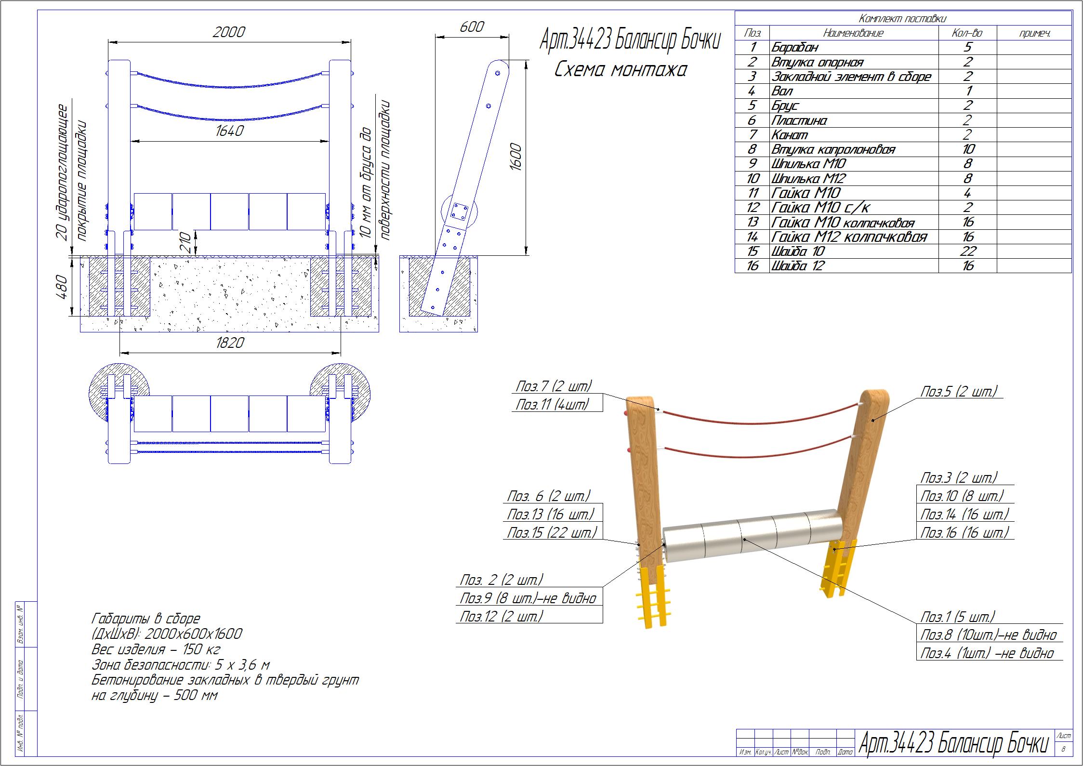
Task: Click the 'Поз.12 (2 шт.)' callout
Action: click(x=502, y=616)
